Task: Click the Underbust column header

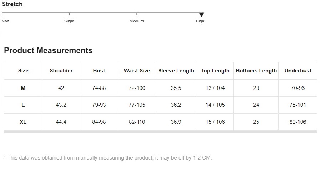Action: tap(298, 71)
